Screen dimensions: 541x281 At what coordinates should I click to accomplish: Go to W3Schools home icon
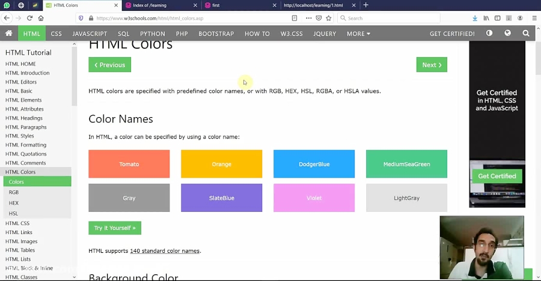coord(9,33)
